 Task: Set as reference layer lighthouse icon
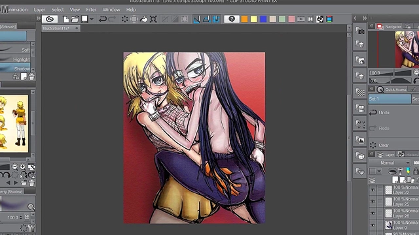[x=400, y=171]
